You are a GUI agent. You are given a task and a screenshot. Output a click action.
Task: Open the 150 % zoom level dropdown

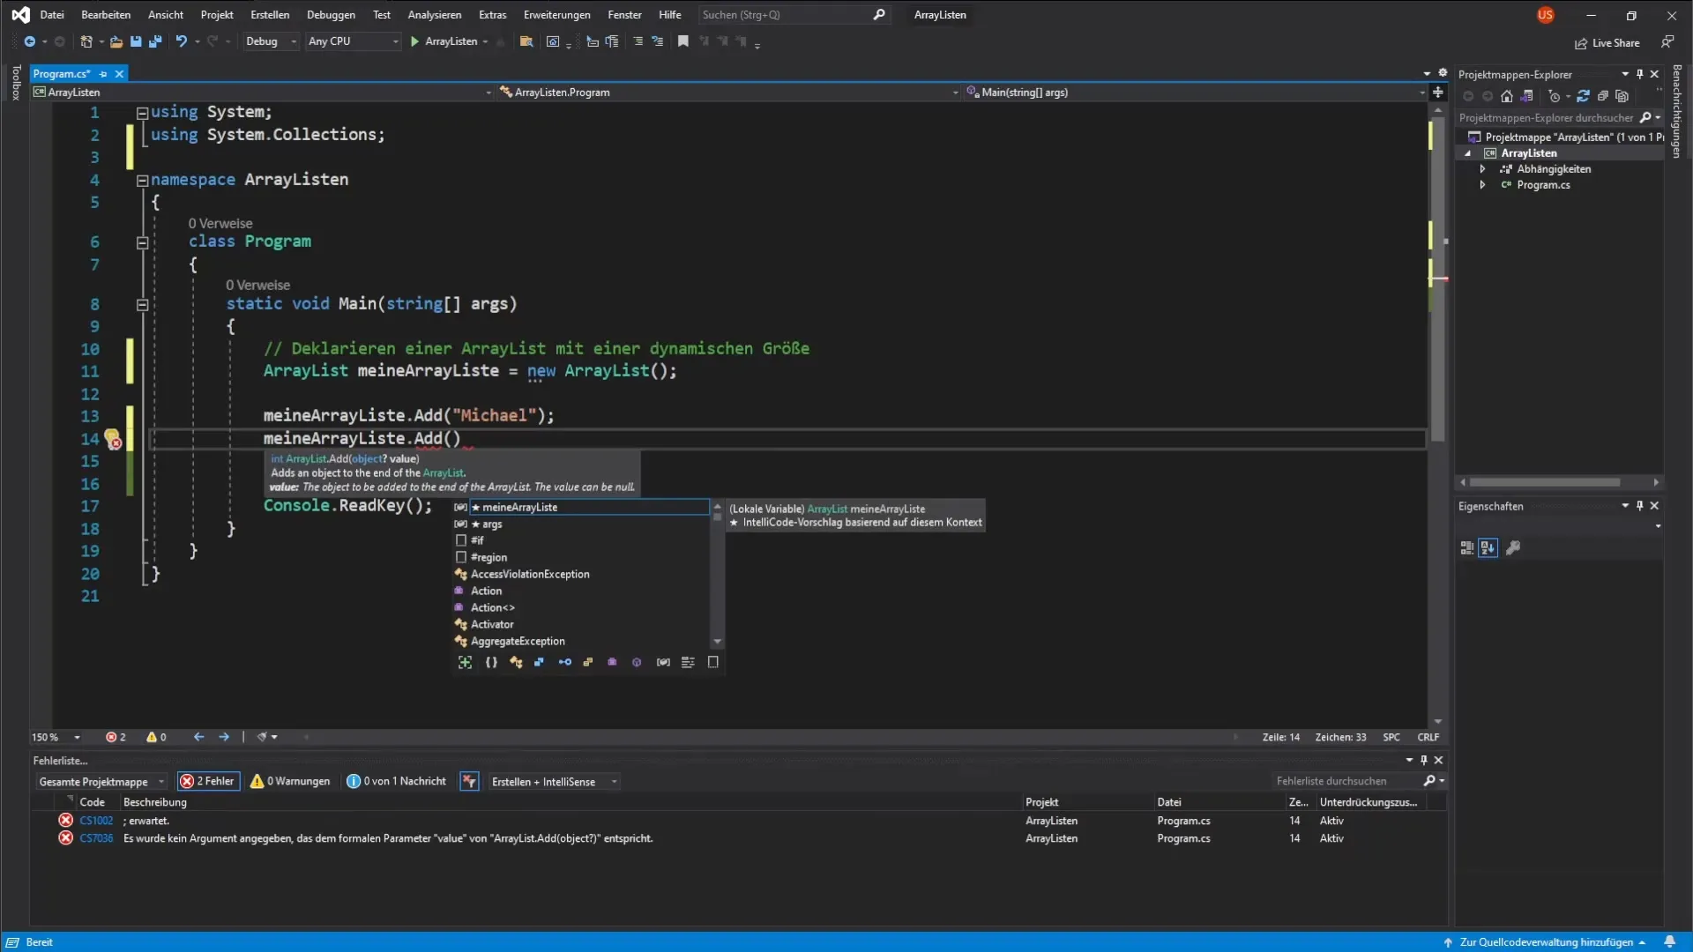56,737
